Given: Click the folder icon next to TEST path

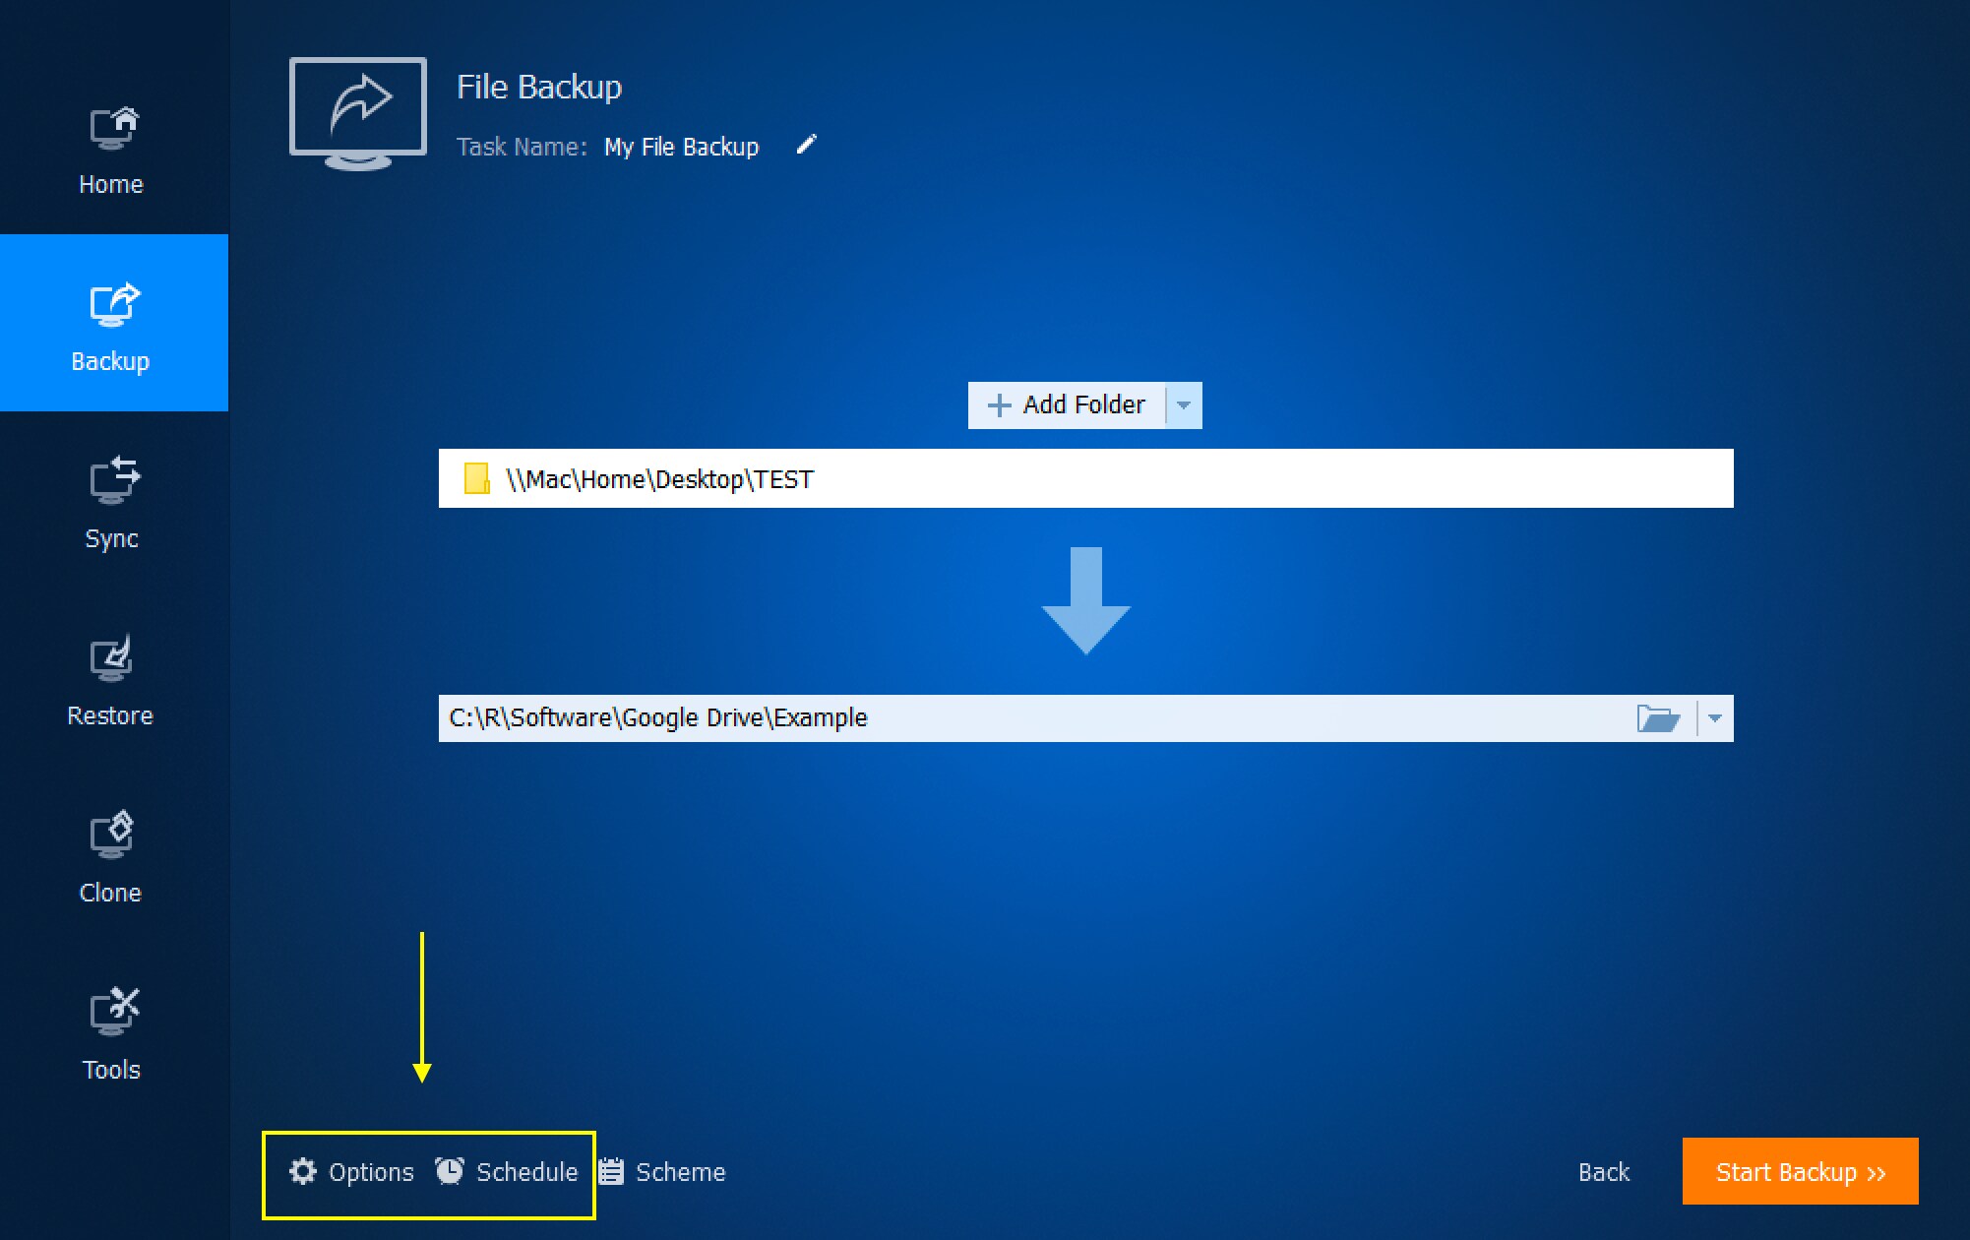Looking at the screenshot, I should pos(476,479).
